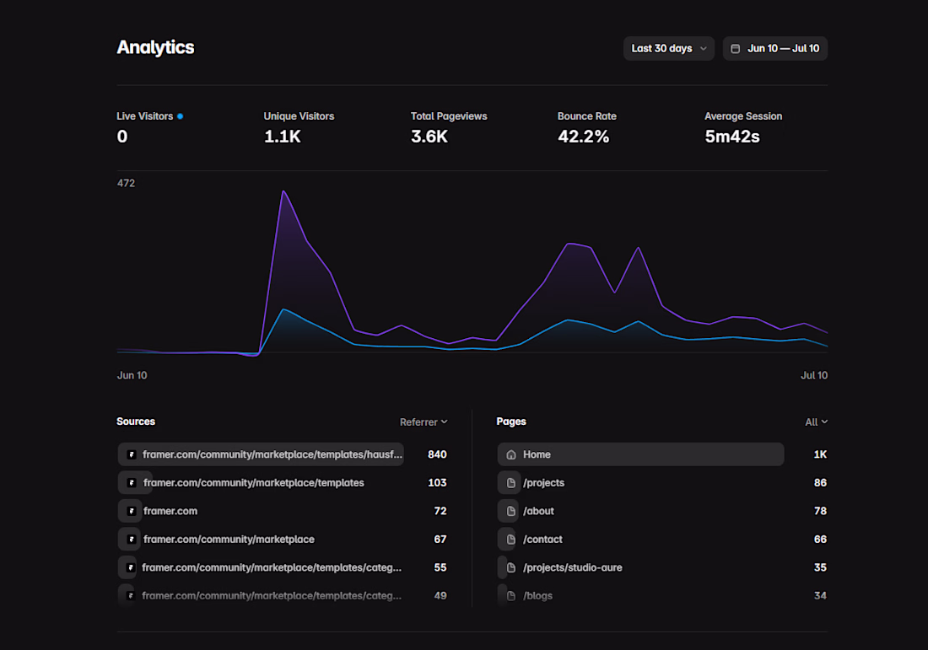Click the /projects page file icon
The width and height of the screenshot is (928, 650).
[511, 482]
